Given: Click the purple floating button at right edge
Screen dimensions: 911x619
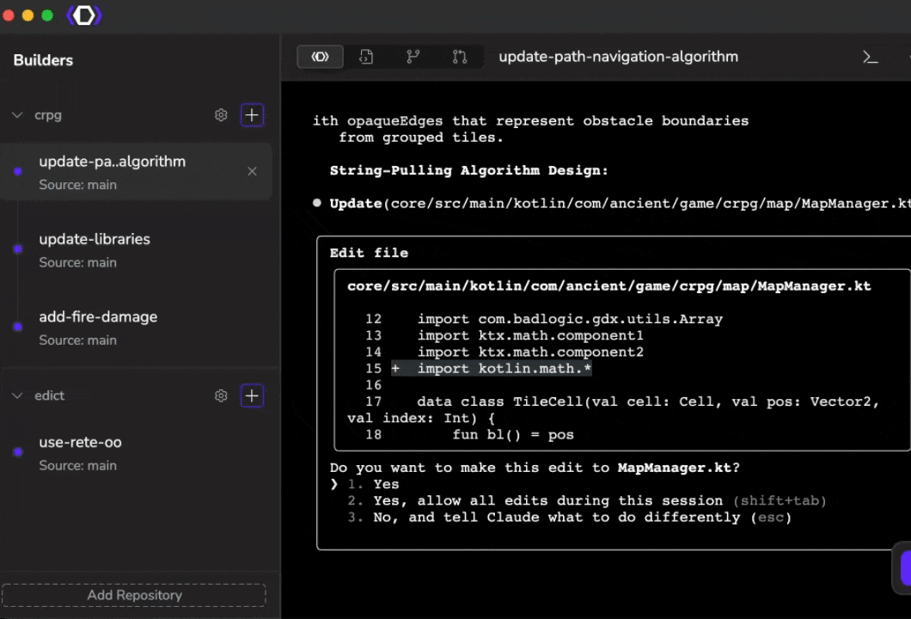Looking at the screenshot, I should point(905,568).
